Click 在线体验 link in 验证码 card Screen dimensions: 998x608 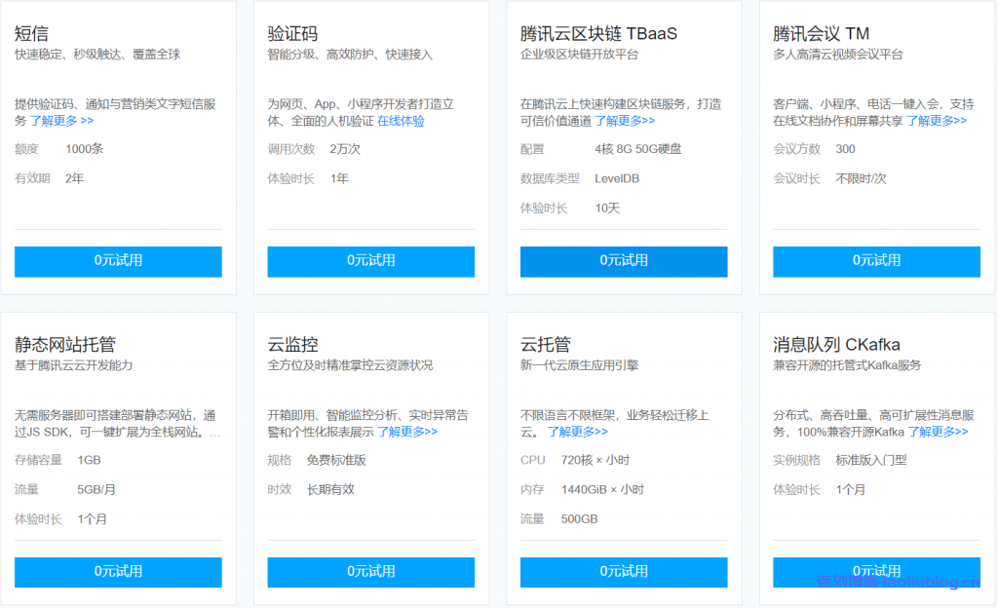(401, 121)
